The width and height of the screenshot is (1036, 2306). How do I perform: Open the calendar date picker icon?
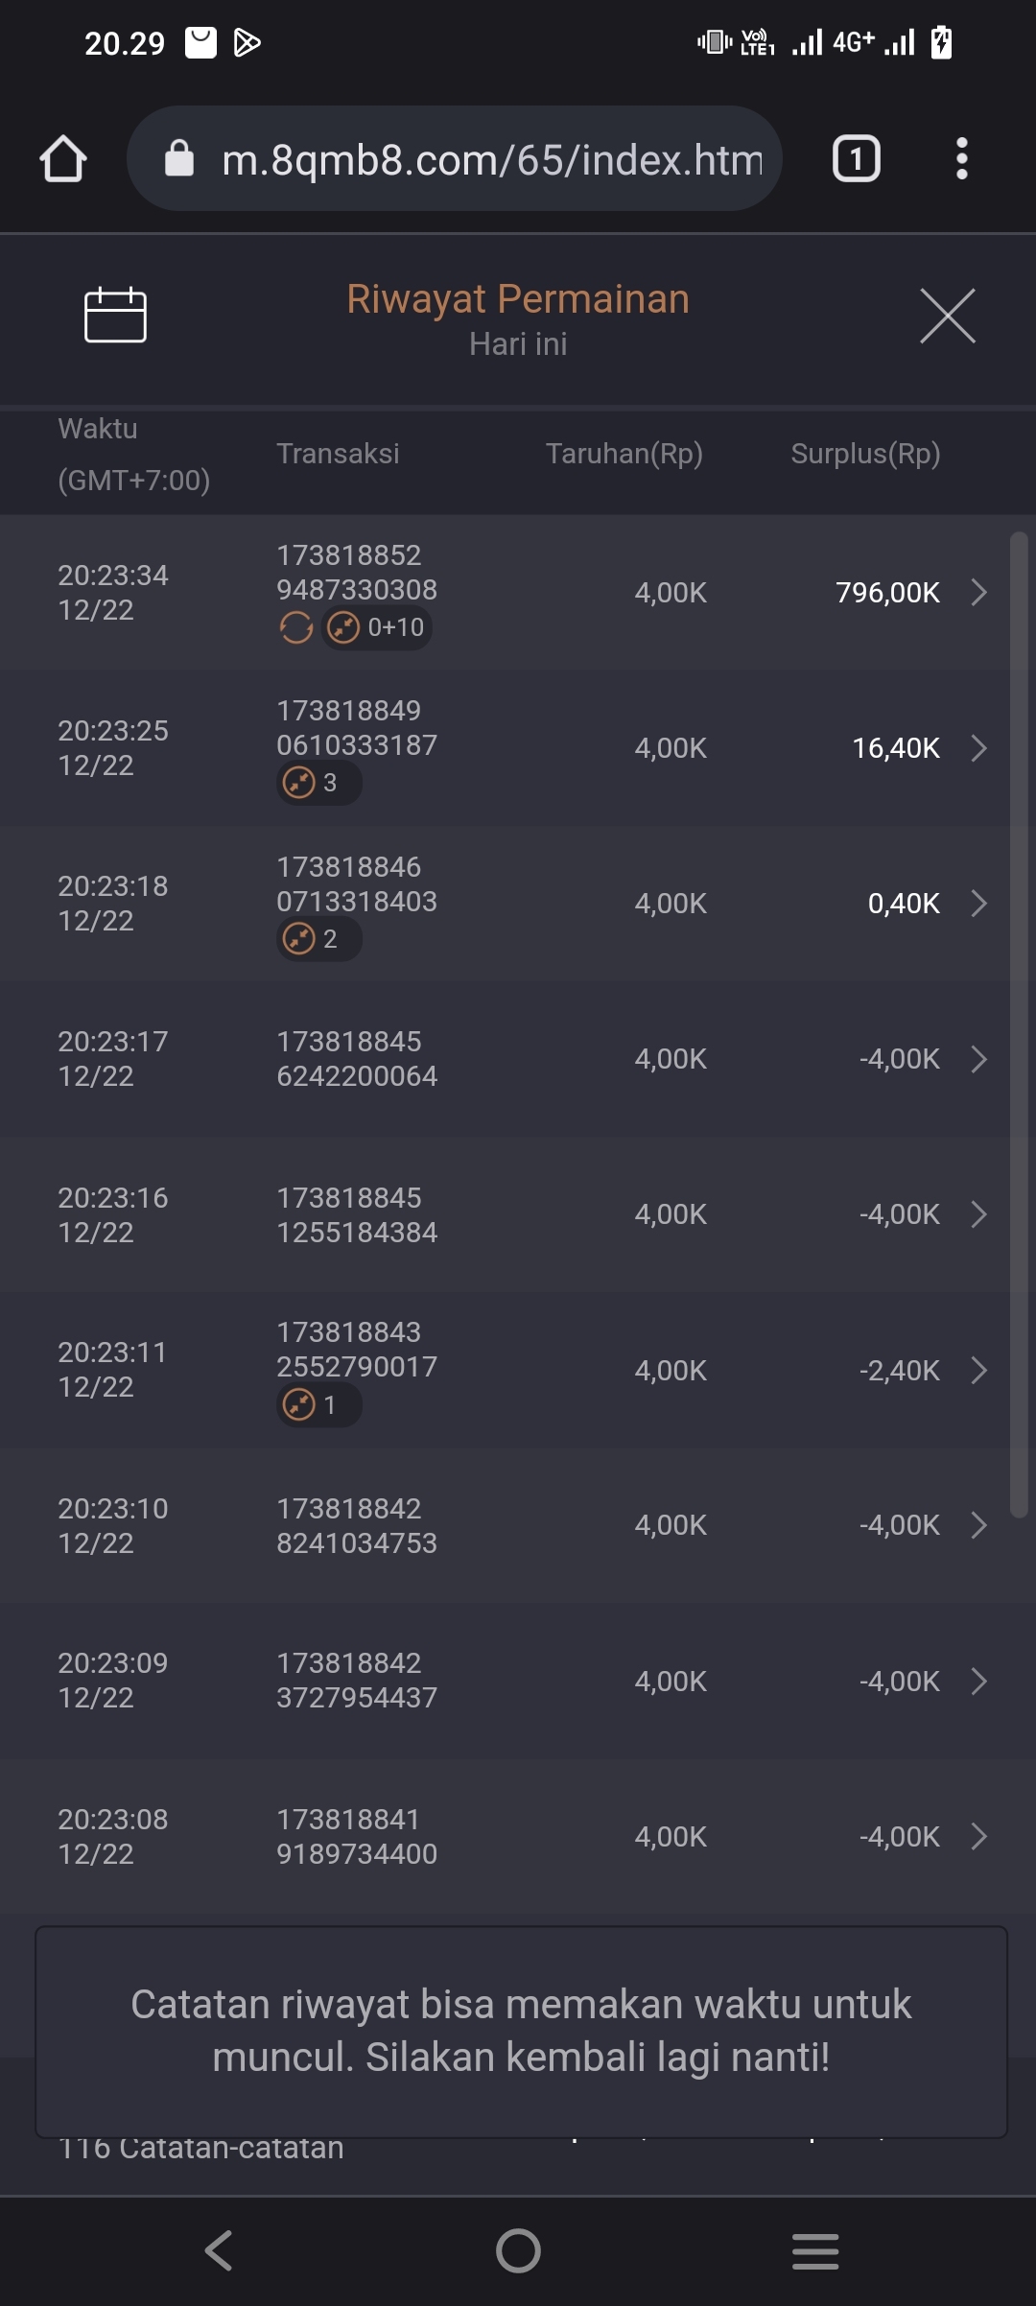click(115, 315)
